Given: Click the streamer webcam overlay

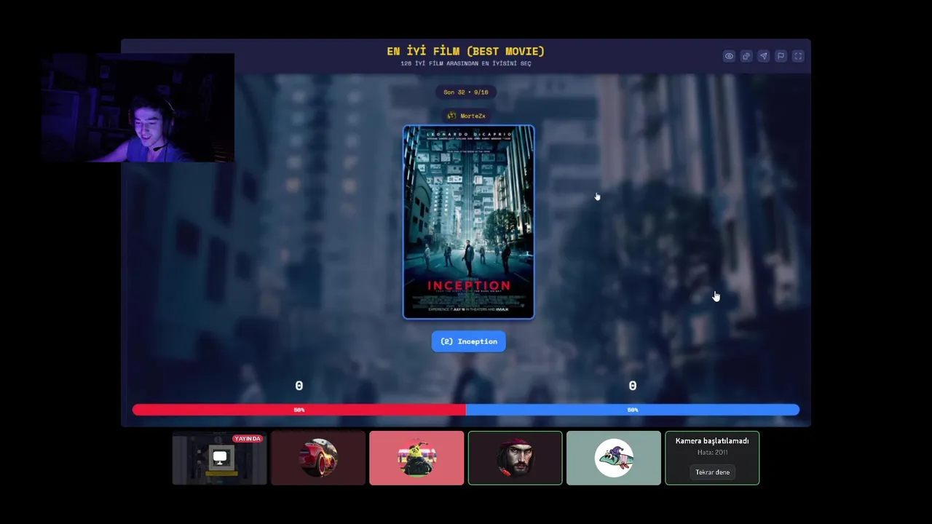Looking at the screenshot, I should point(138,107).
